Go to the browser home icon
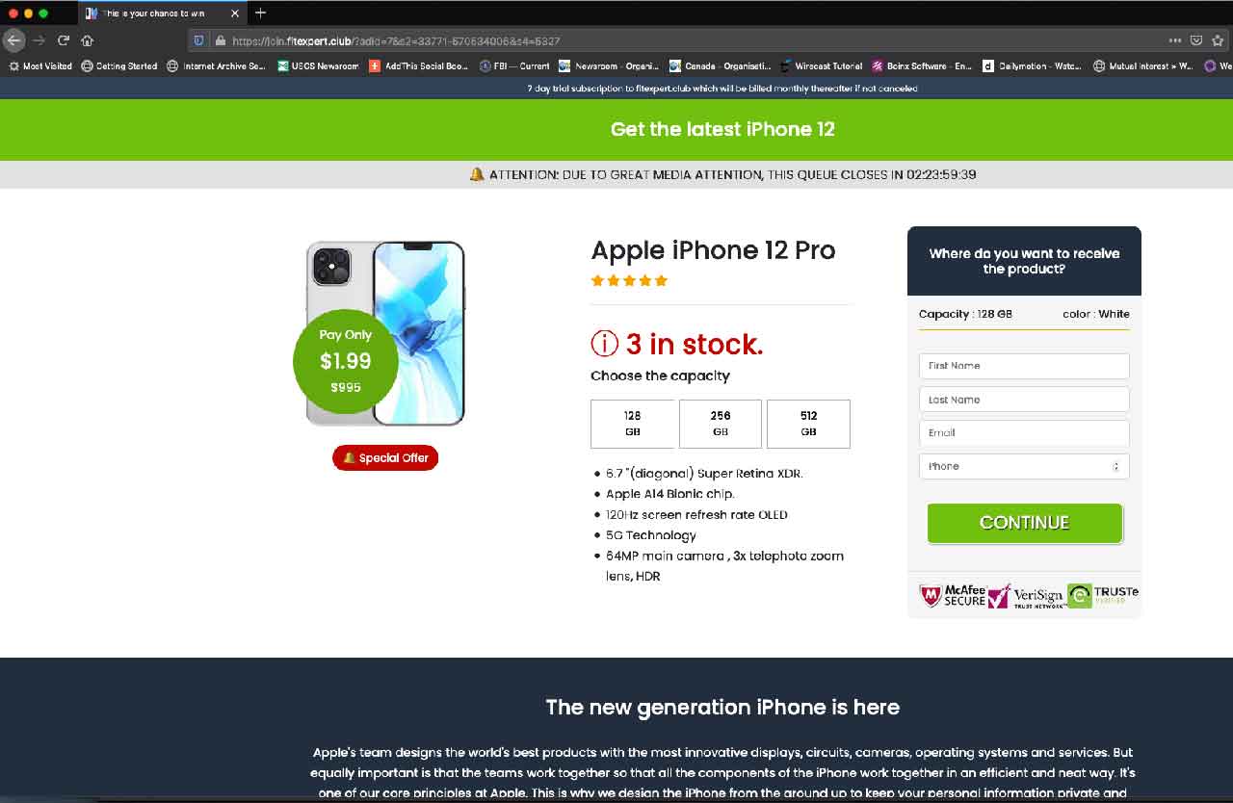1233x803 pixels. click(88, 40)
